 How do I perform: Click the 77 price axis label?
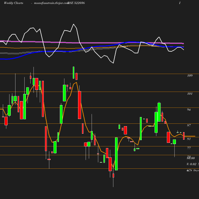189,148
